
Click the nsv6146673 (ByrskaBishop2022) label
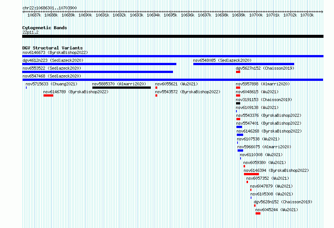pos(55,52)
